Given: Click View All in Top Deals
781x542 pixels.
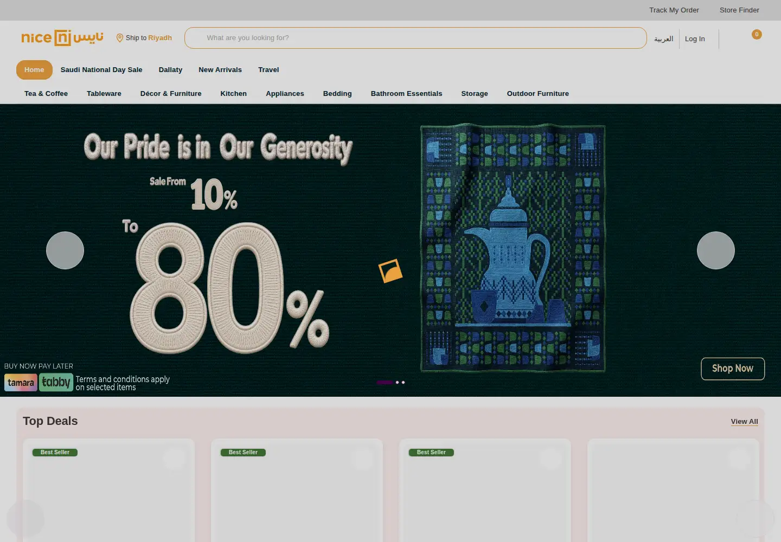Looking at the screenshot, I should point(744,422).
